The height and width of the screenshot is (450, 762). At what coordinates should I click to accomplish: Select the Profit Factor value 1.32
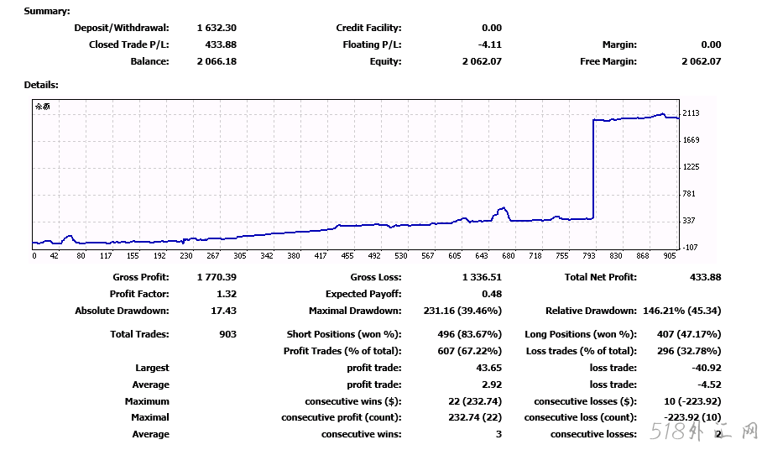coord(227,294)
